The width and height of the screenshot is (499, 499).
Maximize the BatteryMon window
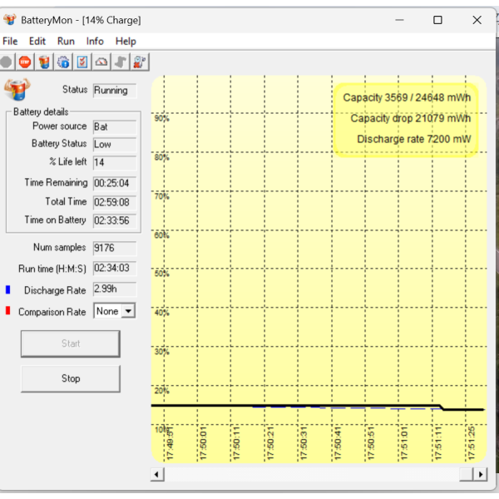click(x=437, y=20)
